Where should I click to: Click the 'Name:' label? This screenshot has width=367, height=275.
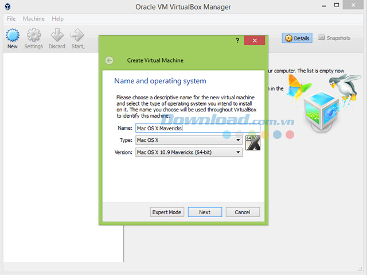125,128
